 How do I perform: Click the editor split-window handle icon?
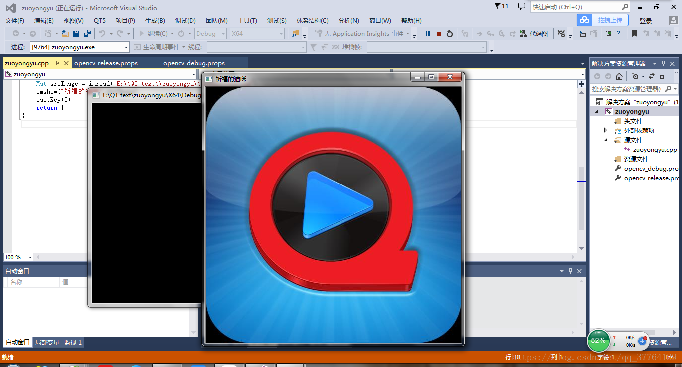pyautogui.click(x=581, y=84)
